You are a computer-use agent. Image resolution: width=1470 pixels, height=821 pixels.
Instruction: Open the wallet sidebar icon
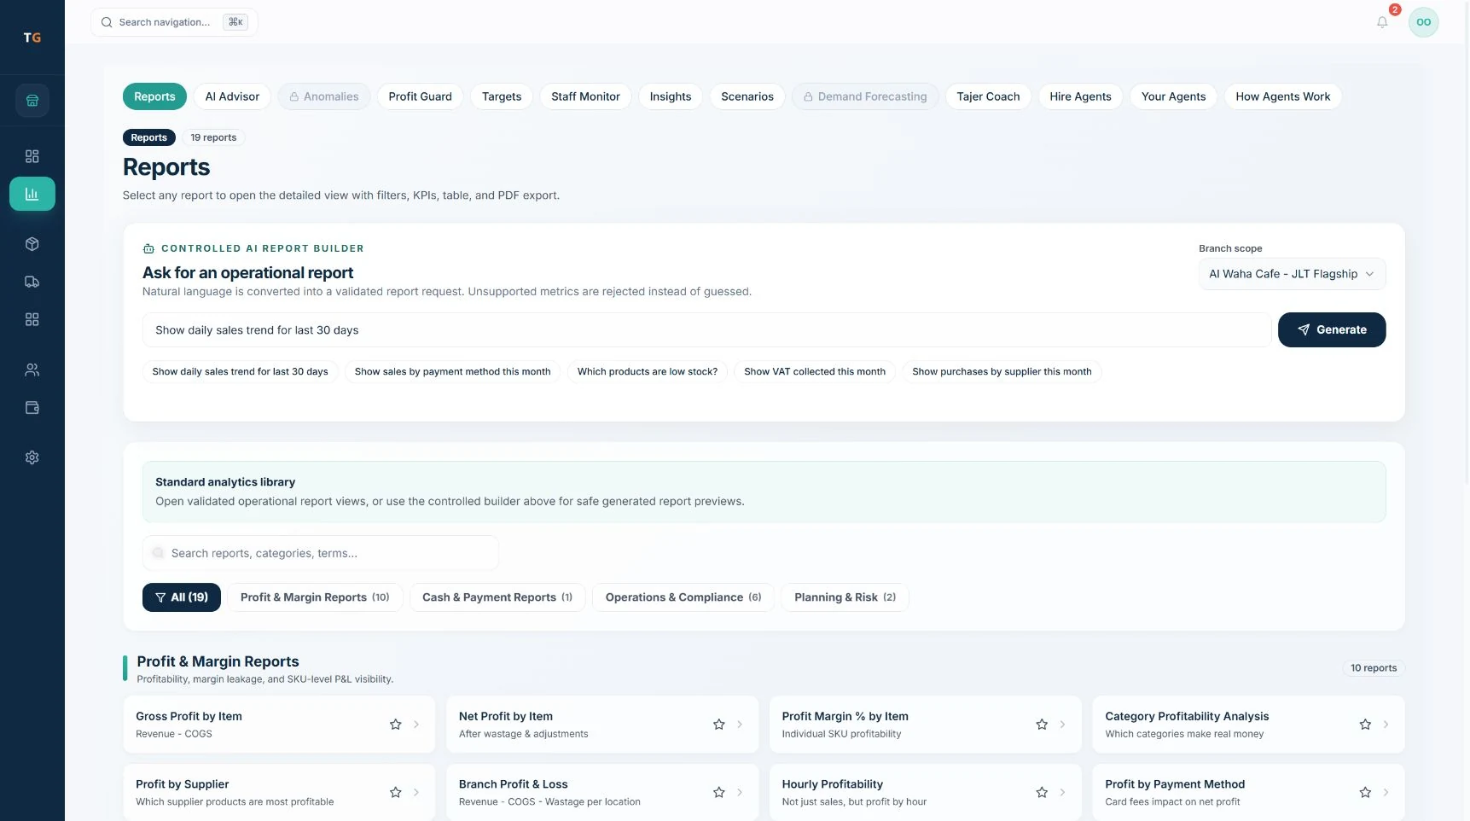pyautogui.click(x=32, y=408)
